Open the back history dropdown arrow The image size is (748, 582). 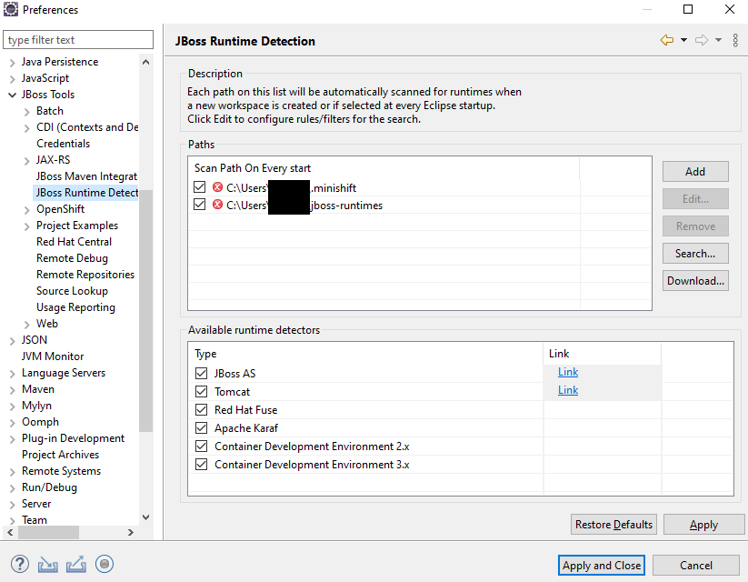[x=683, y=40]
